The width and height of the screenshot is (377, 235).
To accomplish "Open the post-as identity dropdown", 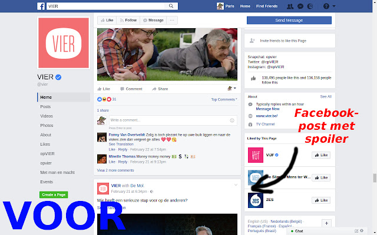I will click(x=232, y=89).
